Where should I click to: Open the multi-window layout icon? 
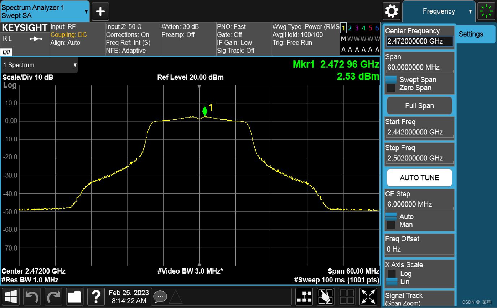pyautogui.click(x=347, y=297)
